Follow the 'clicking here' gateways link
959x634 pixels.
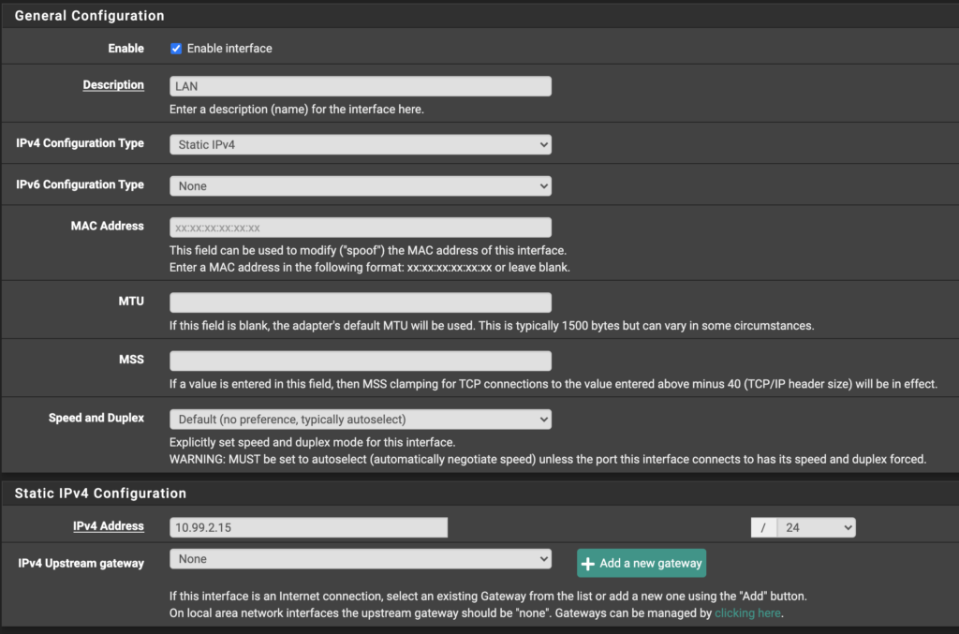pyautogui.click(x=747, y=613)
